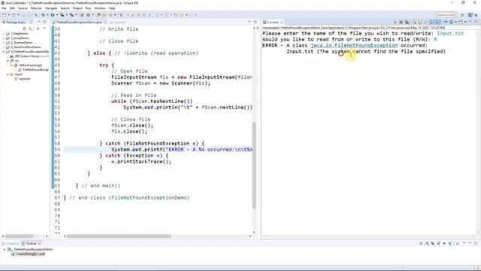This screenshot has width=481, height=271.
Task: Select the Input.txt editor tab
Action: [x=118, y=22]
